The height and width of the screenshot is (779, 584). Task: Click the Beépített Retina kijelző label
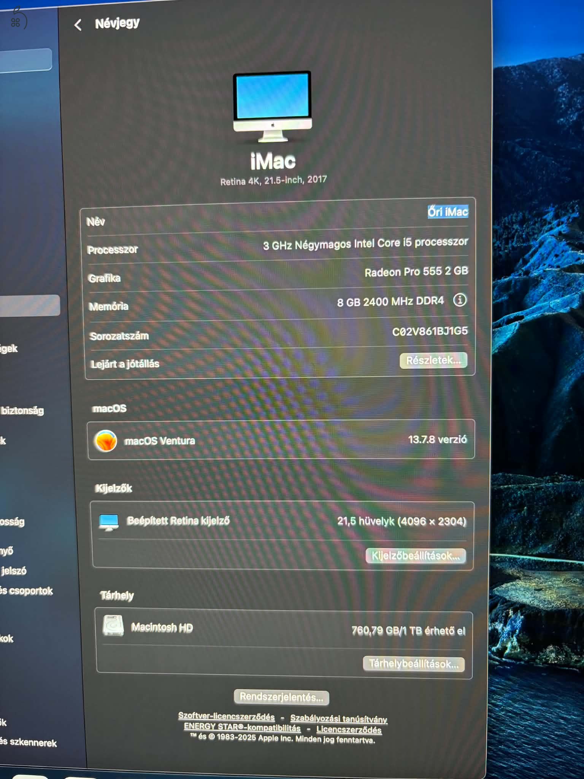178,521
